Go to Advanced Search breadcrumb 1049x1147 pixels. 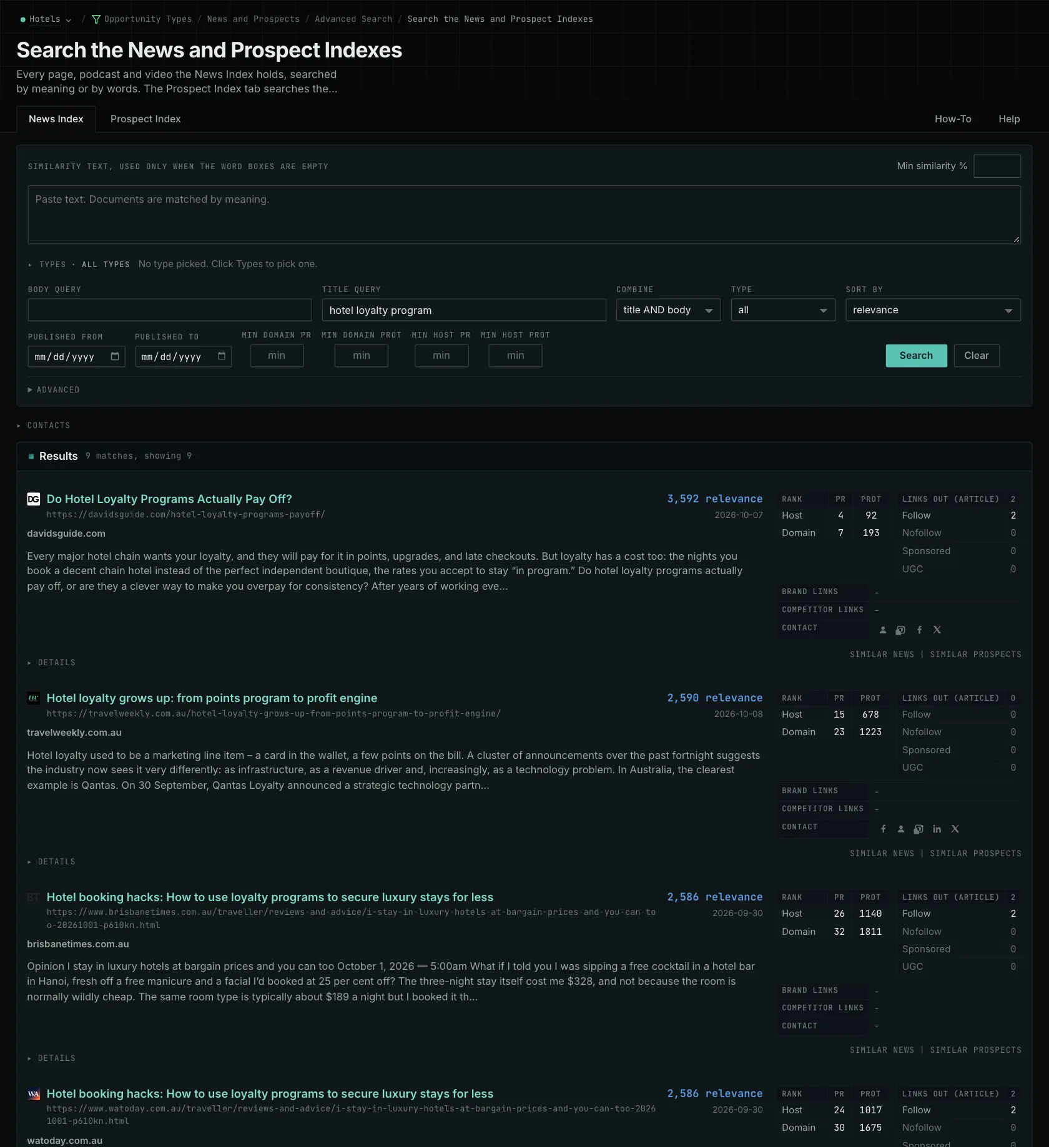(x=353, y=19)
